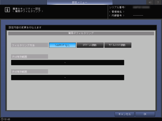Click the 簡単セキュリティー設定 title text

tap(27, 9)
